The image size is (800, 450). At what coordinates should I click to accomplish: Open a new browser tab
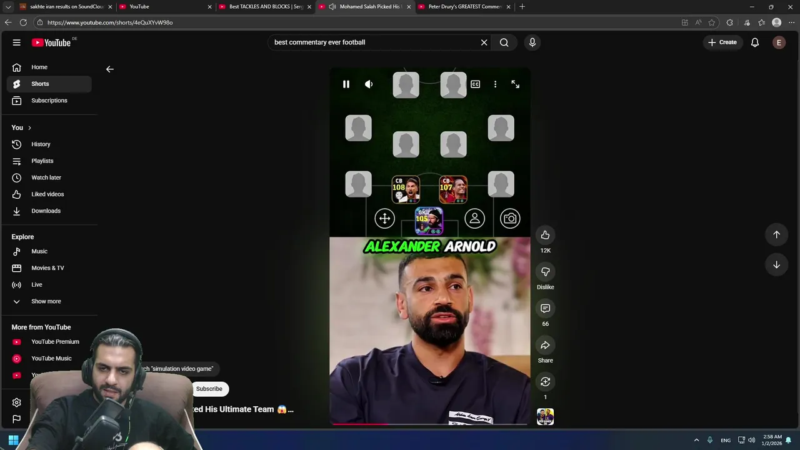[x=522, y=7]
